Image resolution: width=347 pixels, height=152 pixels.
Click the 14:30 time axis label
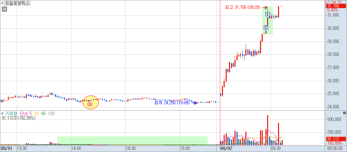click(x=131, y=149)
